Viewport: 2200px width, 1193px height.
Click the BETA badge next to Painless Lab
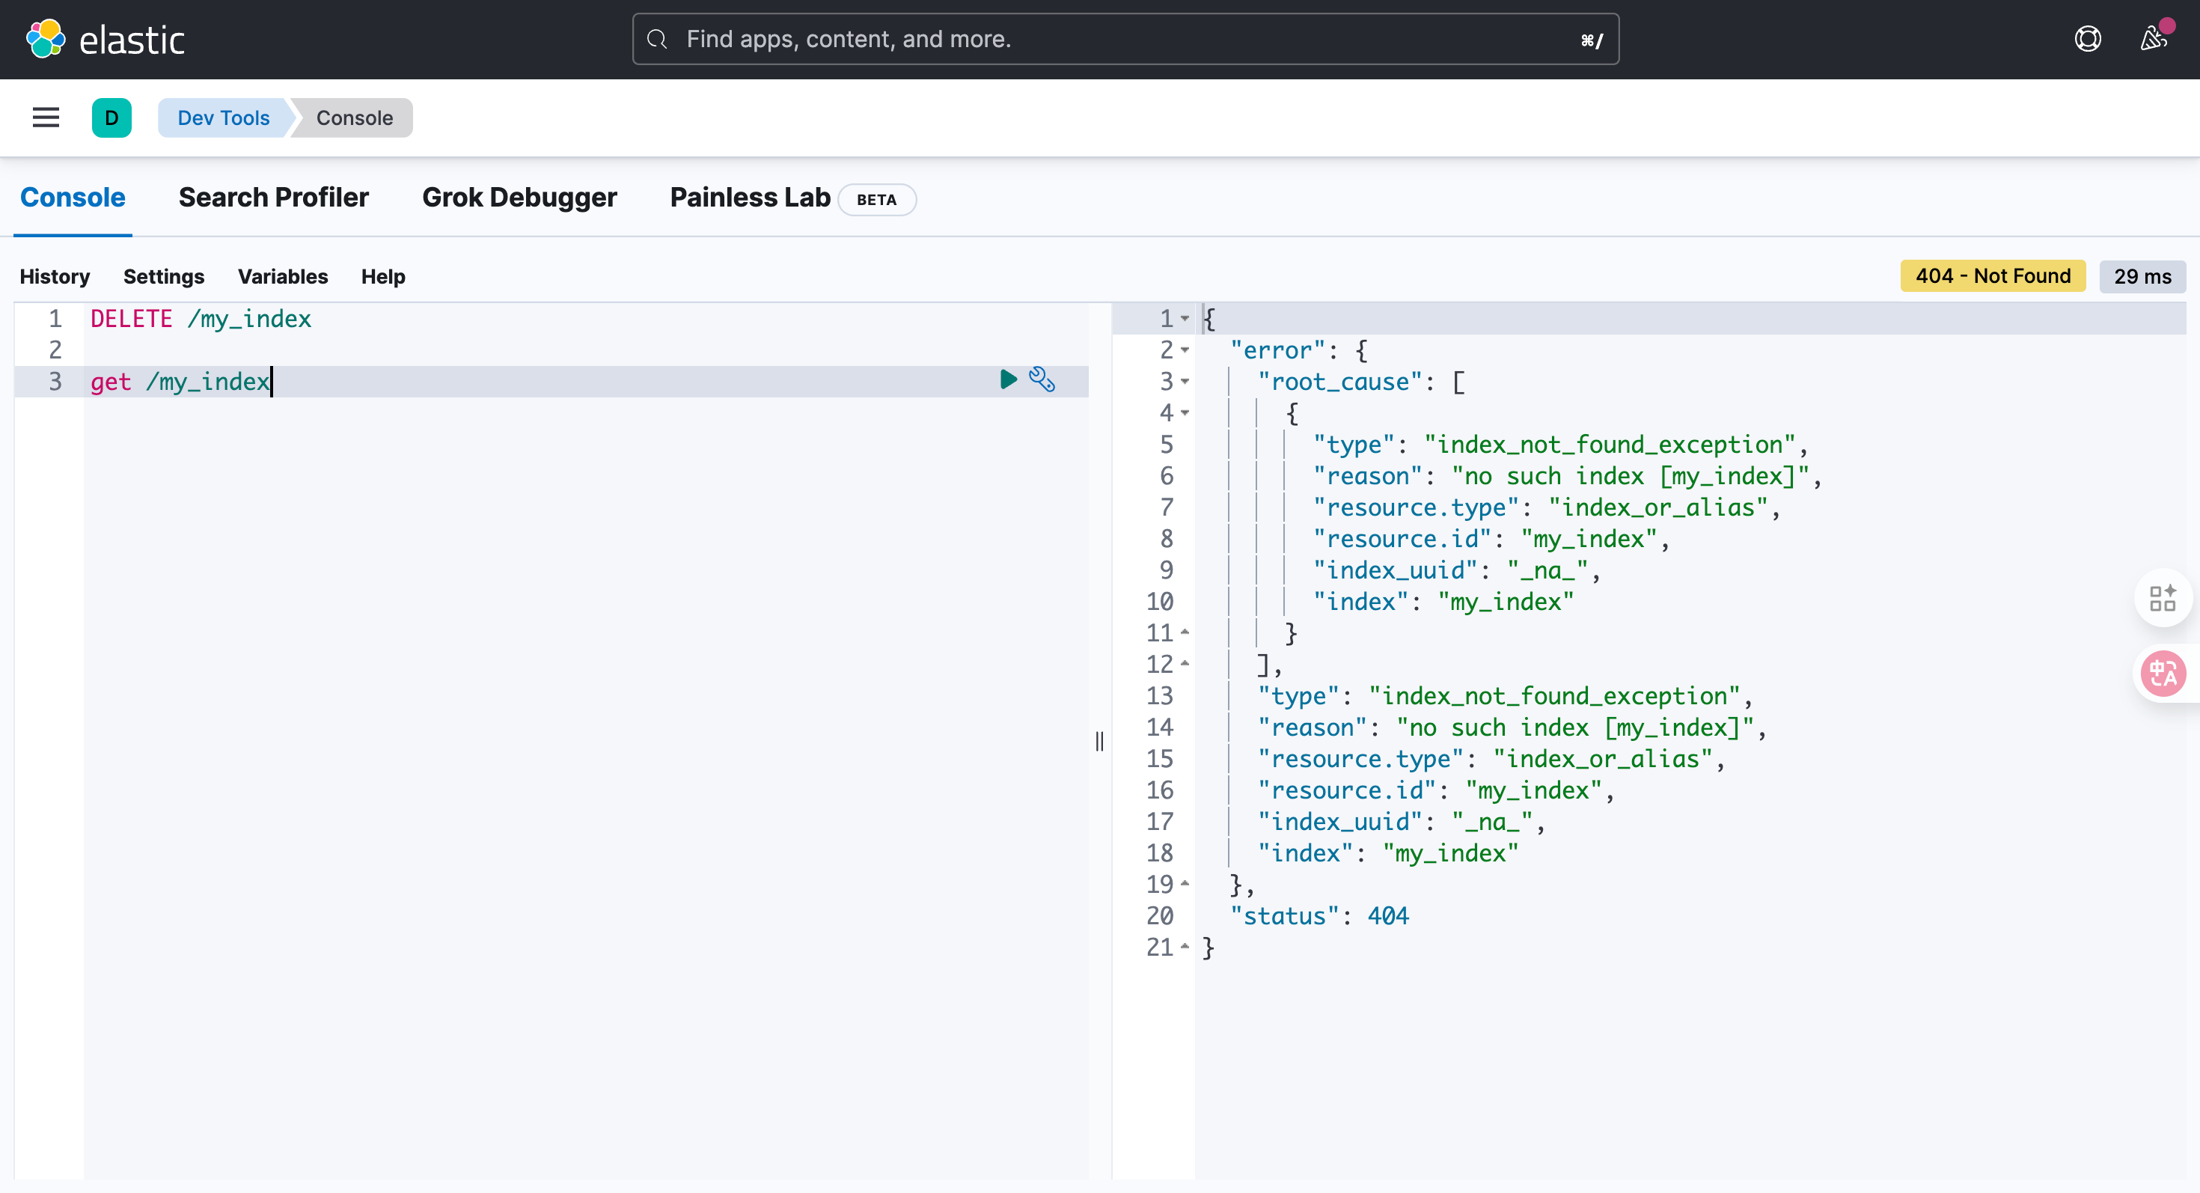pos(877,199)
